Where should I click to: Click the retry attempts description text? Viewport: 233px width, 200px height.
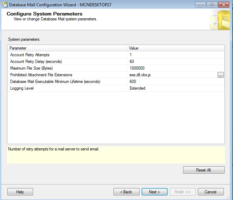[x=54, y=149]
